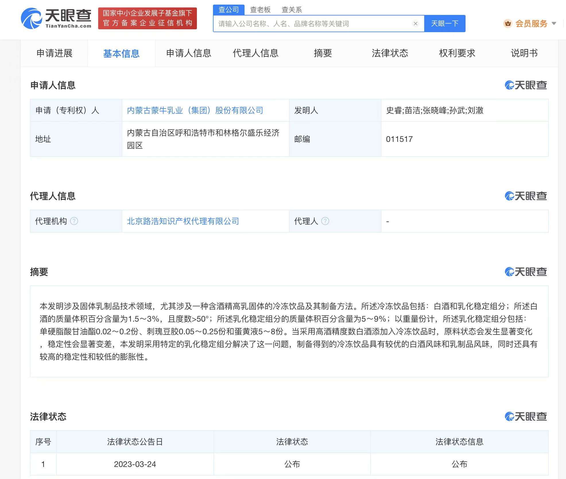Jump to 摘要 tab
Image resolution: width=566 pixels, height=479 pixels.
pos(323,53)
